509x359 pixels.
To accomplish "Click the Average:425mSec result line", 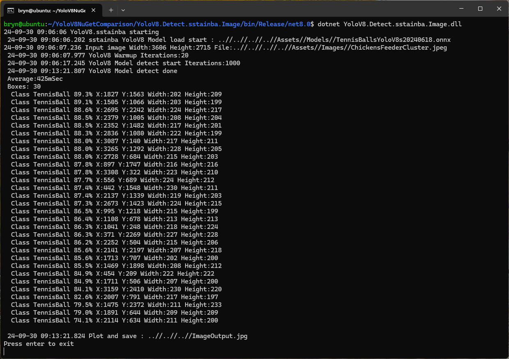I will tap(34, 78).
